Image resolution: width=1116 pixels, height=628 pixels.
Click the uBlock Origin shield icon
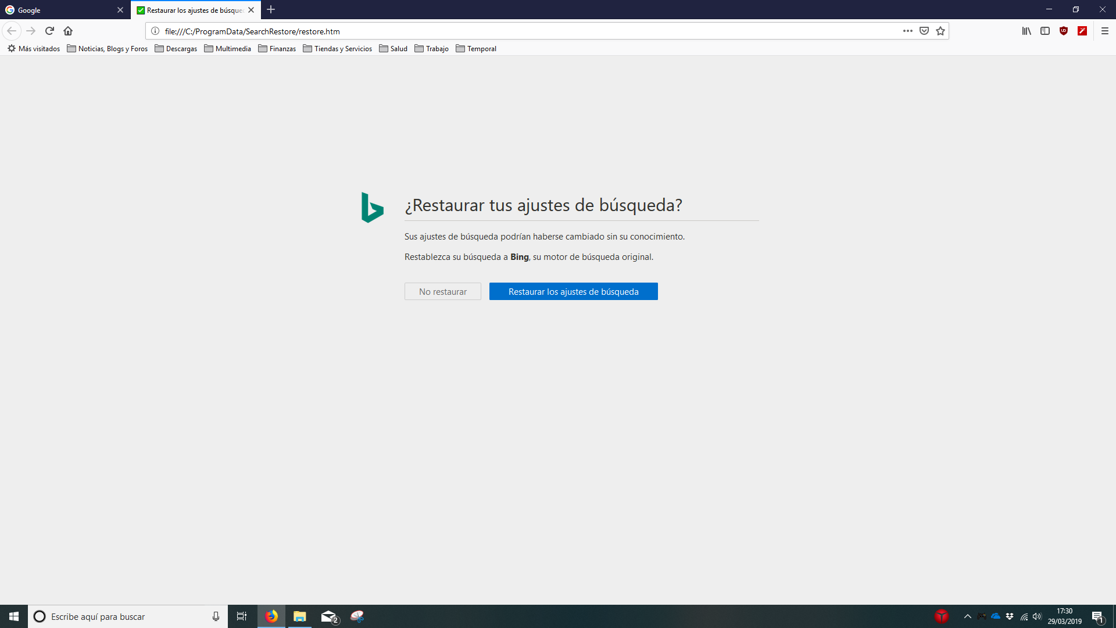1064,31
